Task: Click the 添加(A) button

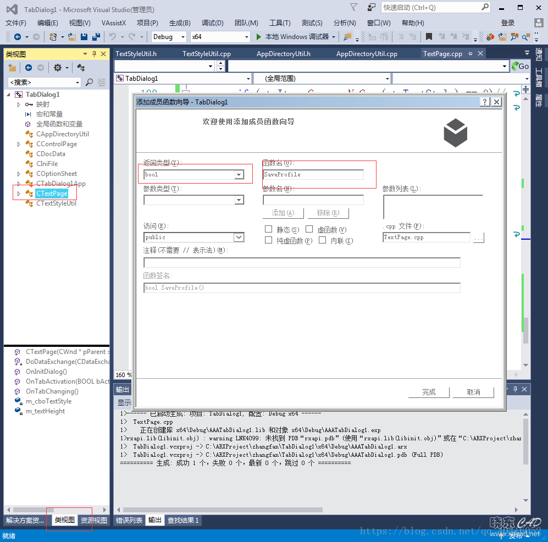Action: (x=283, y=213)
